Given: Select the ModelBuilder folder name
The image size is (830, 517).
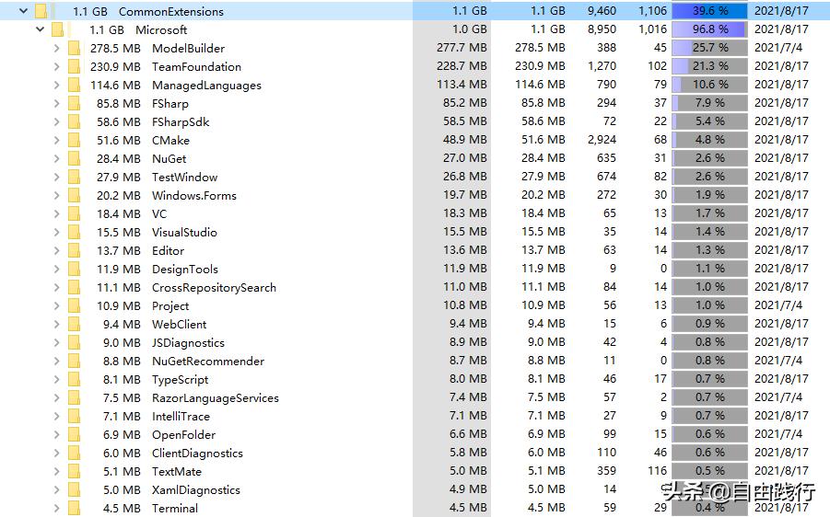Looking at the screenshot, I should (x=189, y=48).
